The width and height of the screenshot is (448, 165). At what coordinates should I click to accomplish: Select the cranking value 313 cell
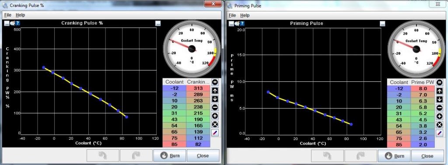tap(198, 88)
